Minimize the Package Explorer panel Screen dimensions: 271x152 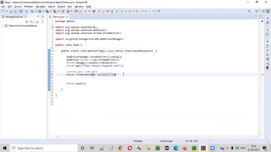38,16
